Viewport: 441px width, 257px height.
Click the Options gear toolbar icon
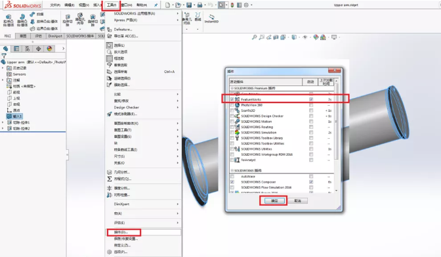click(x=246, y=5)
